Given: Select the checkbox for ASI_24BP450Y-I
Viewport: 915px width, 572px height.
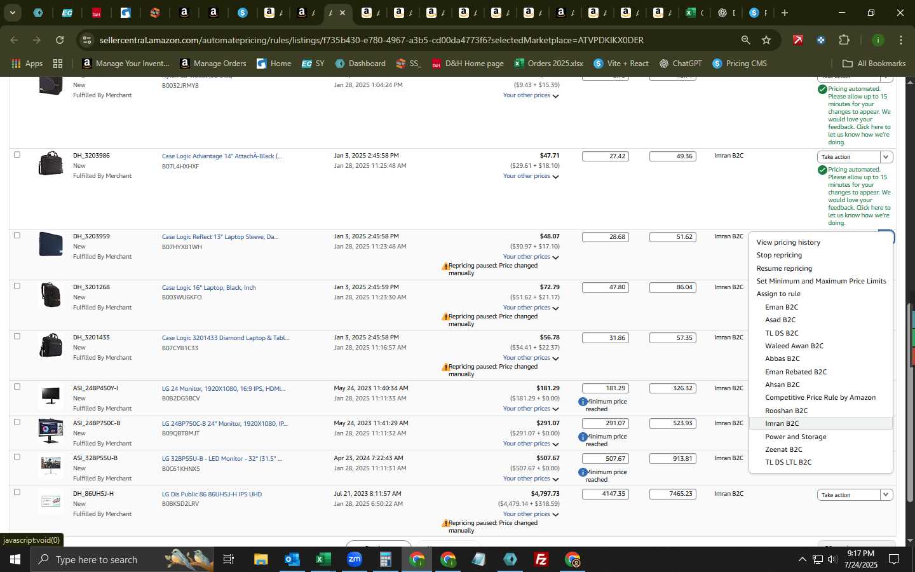Looking at the screenshot, I should tap(17, 386).
